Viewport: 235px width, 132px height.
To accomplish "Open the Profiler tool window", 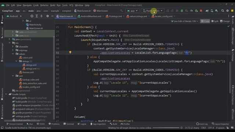I will 125,124.
